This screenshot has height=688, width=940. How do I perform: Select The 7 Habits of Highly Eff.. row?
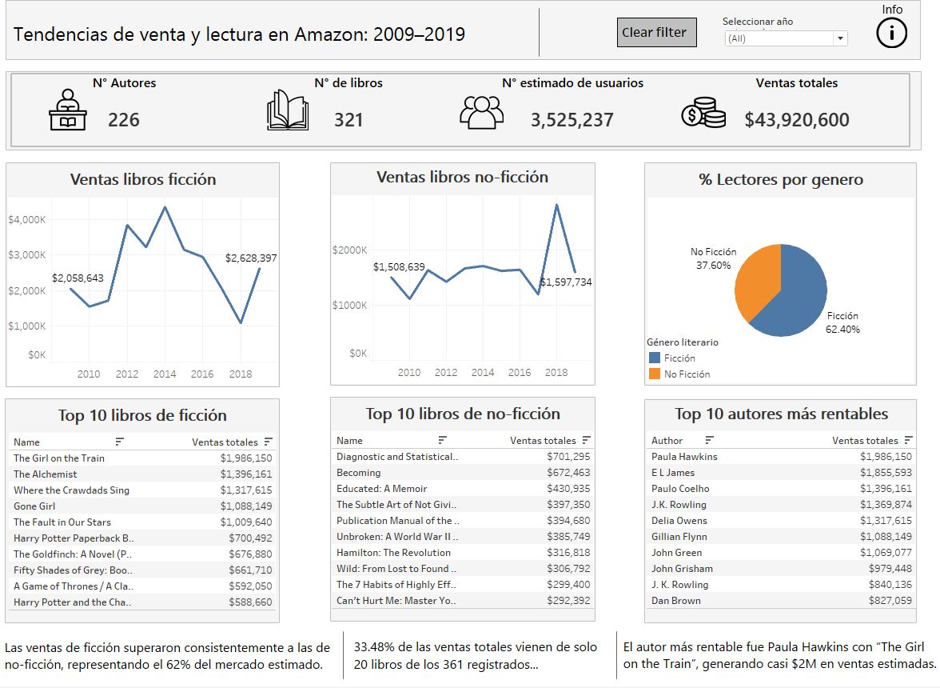tap(463, 584)
